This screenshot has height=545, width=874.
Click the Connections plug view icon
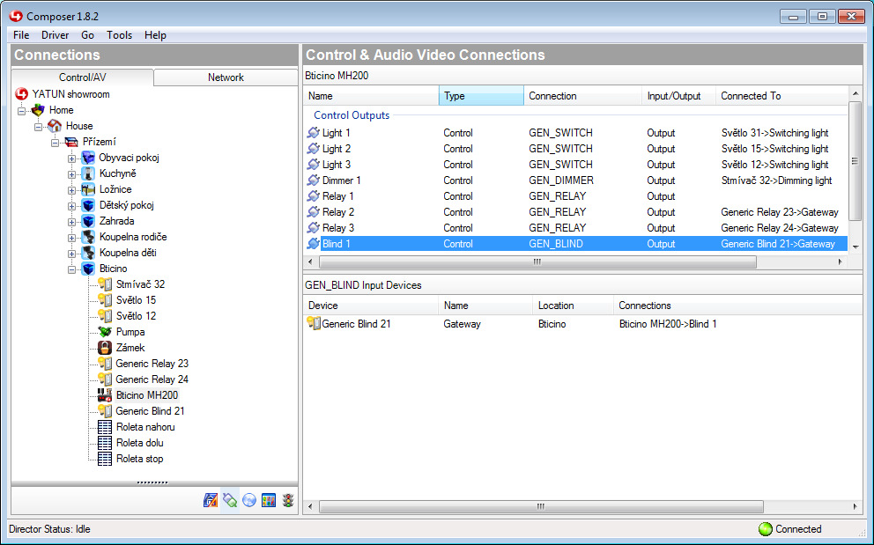click(230, 500)
